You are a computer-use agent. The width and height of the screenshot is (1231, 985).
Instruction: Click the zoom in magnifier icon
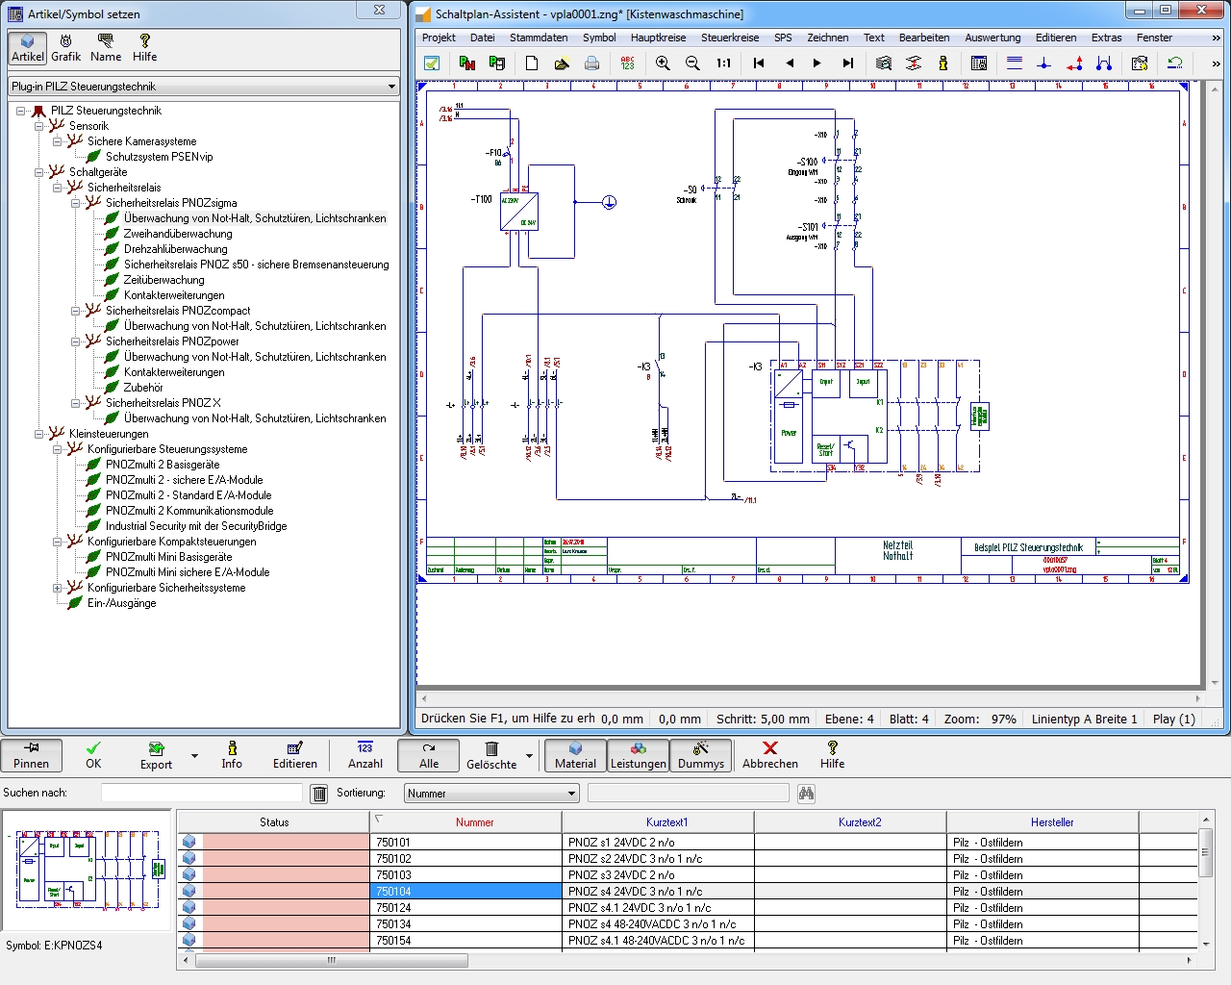point(663,63)
